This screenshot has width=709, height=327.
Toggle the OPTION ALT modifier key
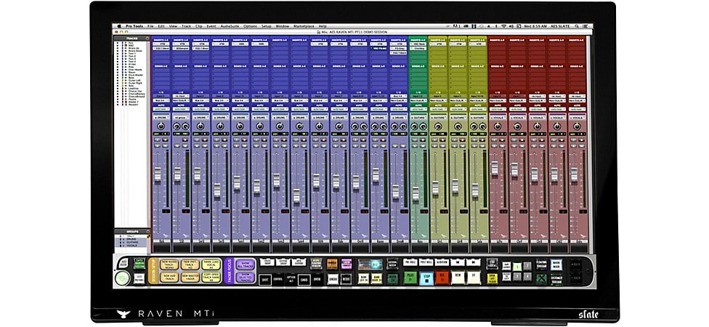[291, 279]
